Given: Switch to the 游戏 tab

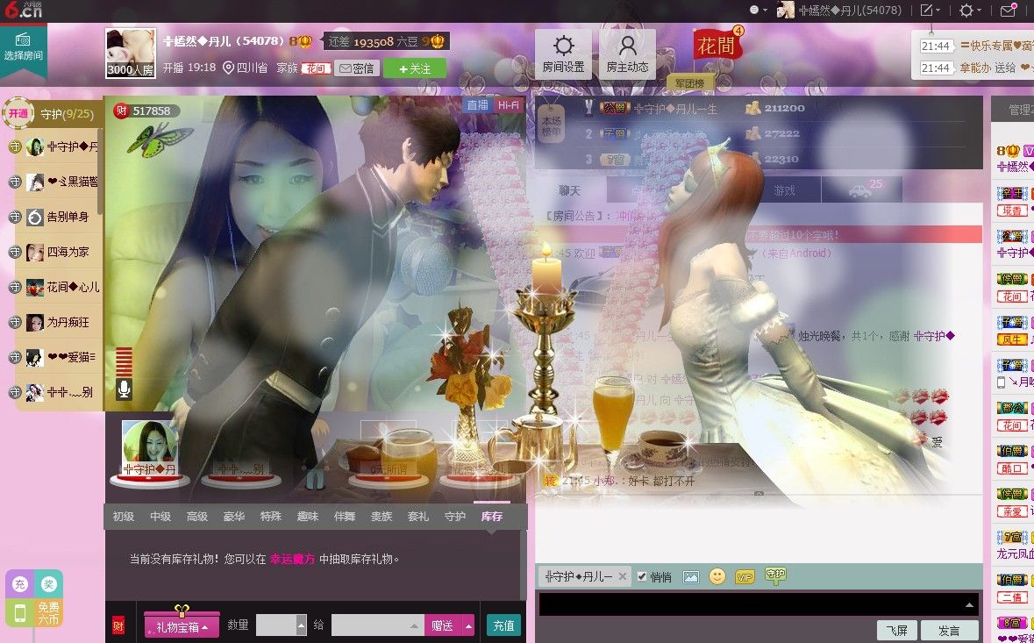Looking at the screenshot, I should point(785,190).
